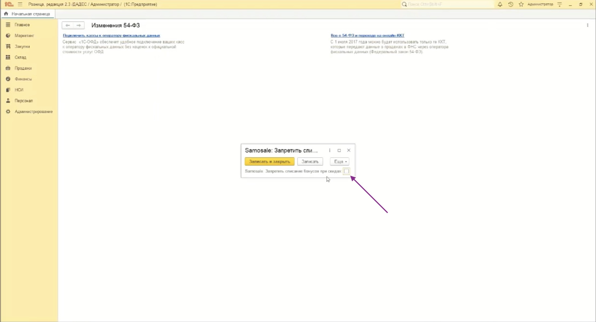Viewport: 596px width, 322px height.
Task: Click Записать и закрыть in the dialog
Action: pyautogui.click(x=270, y=162)
